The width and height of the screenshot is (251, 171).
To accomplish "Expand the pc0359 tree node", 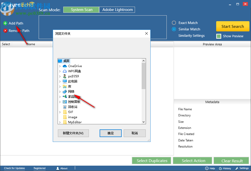I will [x=60, y=76].
